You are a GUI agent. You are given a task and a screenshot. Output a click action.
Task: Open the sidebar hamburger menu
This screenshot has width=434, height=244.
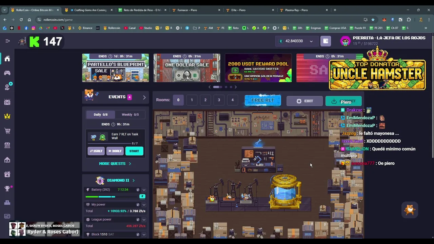coord(7,41)
